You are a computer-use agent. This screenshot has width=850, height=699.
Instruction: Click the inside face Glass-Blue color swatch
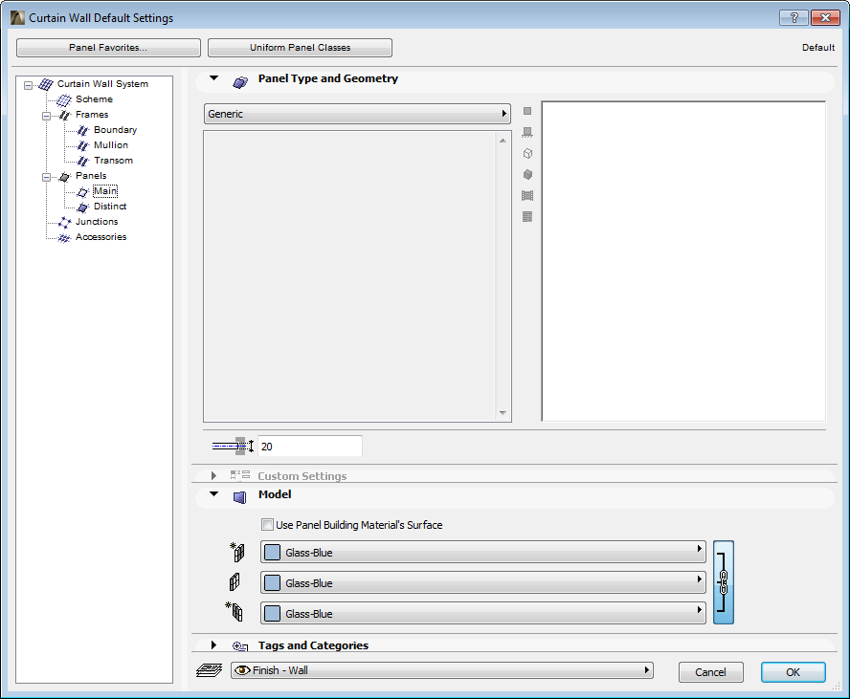(272, 614)
